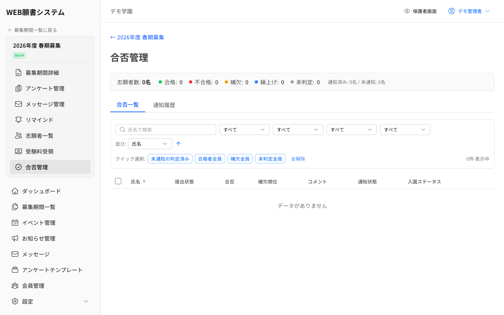Click the 合否管理 check-circle icon

click(x=19, y=167)
